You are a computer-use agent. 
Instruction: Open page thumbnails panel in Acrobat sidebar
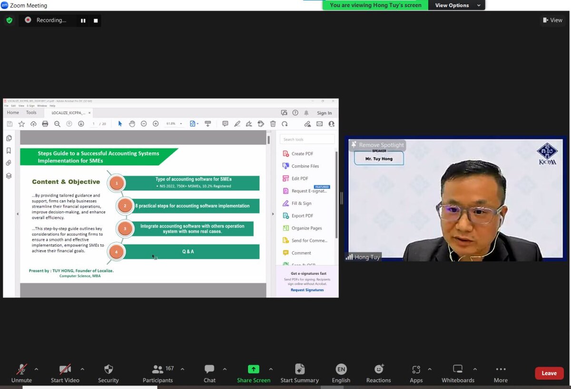tap(9, 138)
